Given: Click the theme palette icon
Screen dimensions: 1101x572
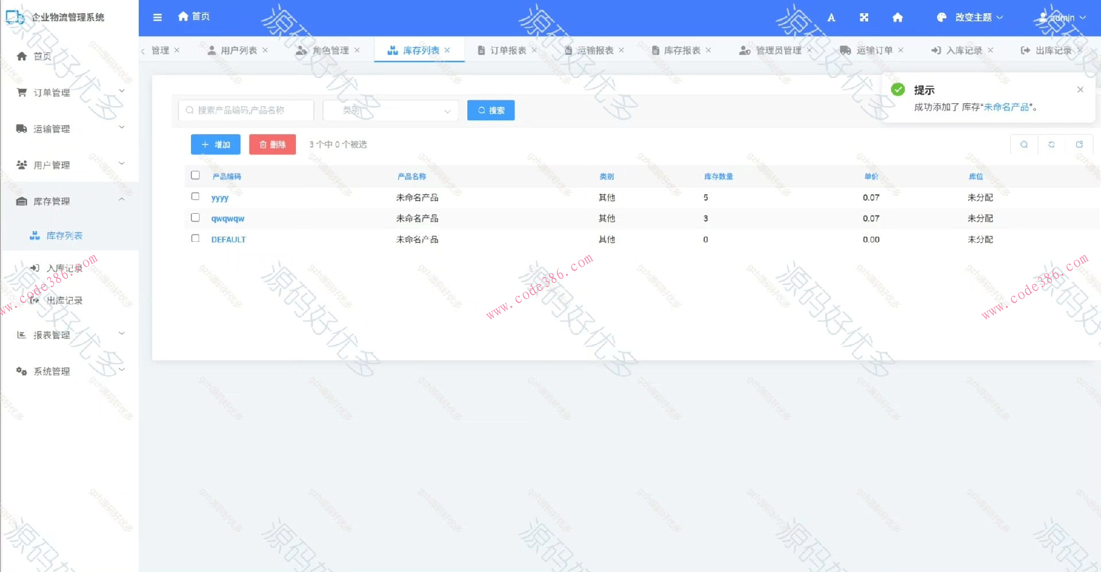Looking at the screenshot, I should coord(941,17).
